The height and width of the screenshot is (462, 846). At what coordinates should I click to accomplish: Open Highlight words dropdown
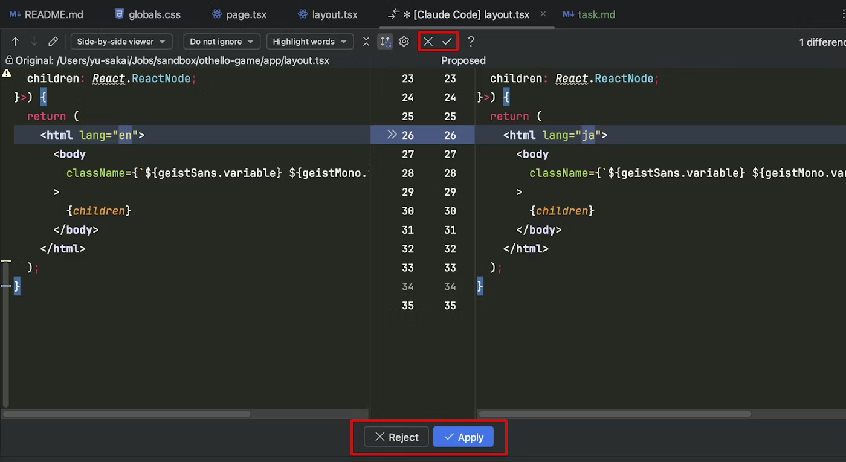(310, 42)
